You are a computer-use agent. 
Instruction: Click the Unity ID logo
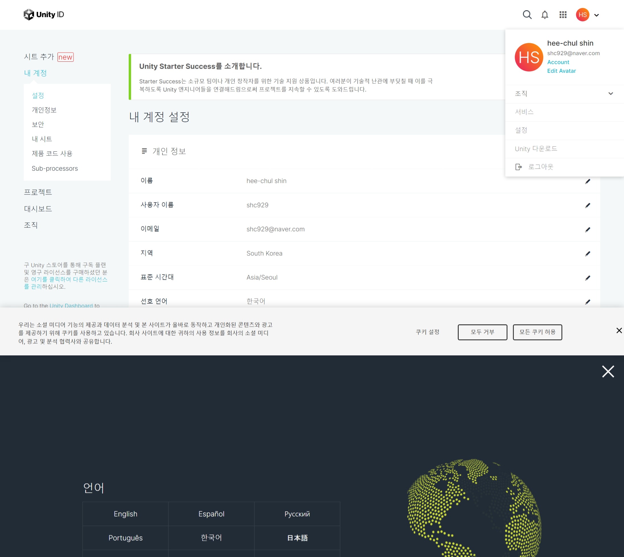point(44,15)
